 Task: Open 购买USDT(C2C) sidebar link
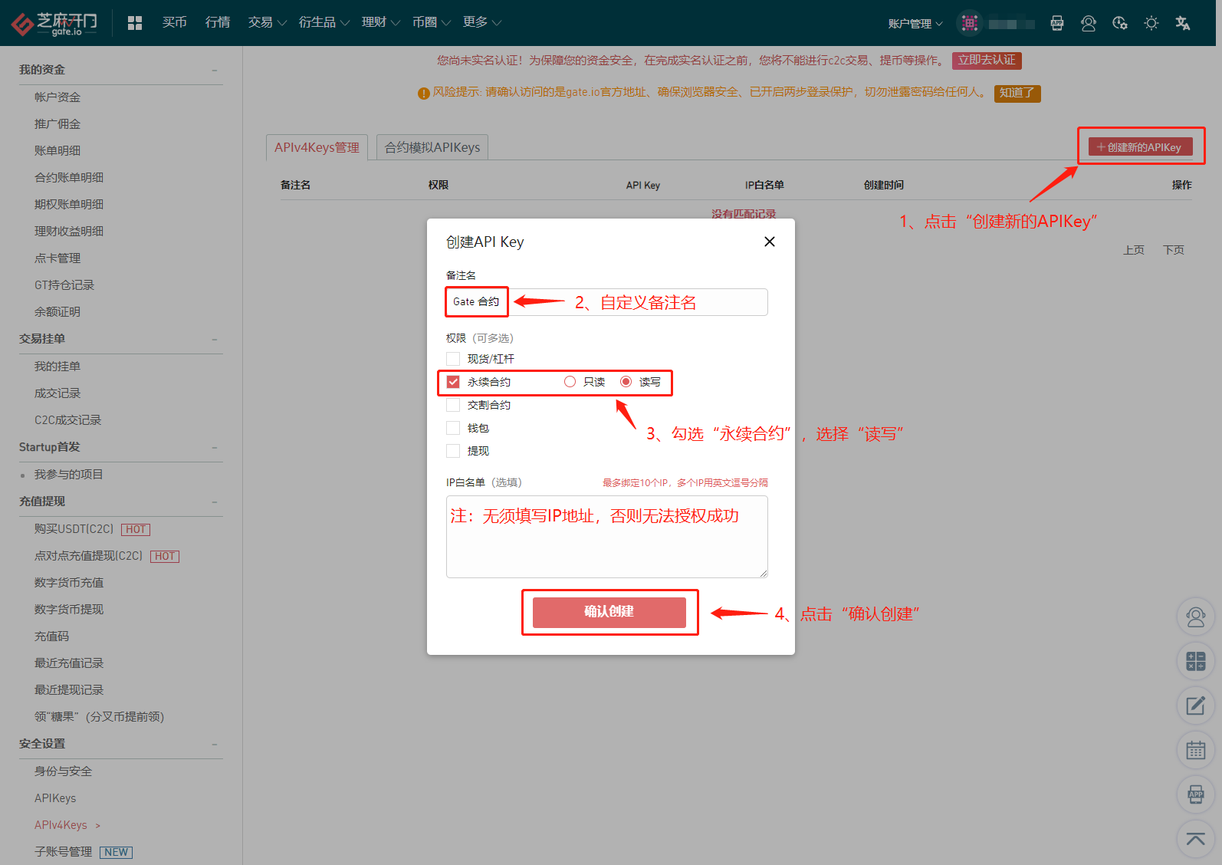74,529
